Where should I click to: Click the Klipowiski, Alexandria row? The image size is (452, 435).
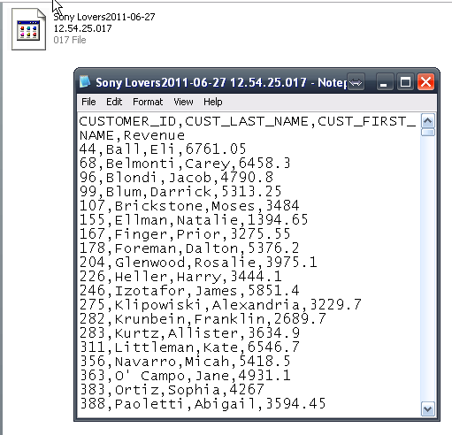tap(220, 305)
